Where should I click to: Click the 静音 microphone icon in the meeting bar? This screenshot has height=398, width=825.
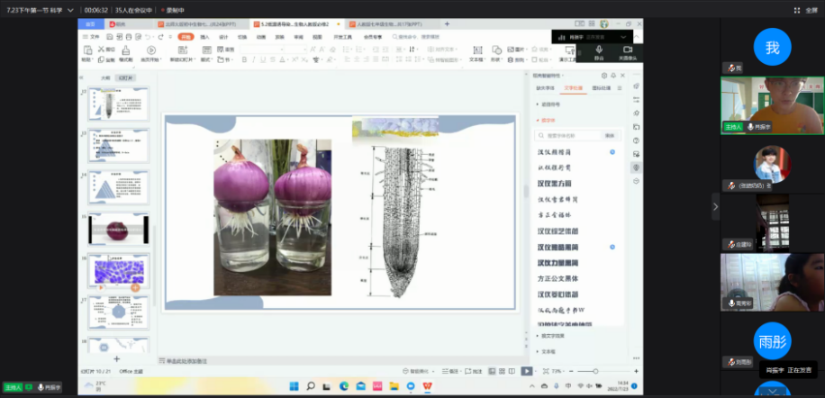[599, 50]
